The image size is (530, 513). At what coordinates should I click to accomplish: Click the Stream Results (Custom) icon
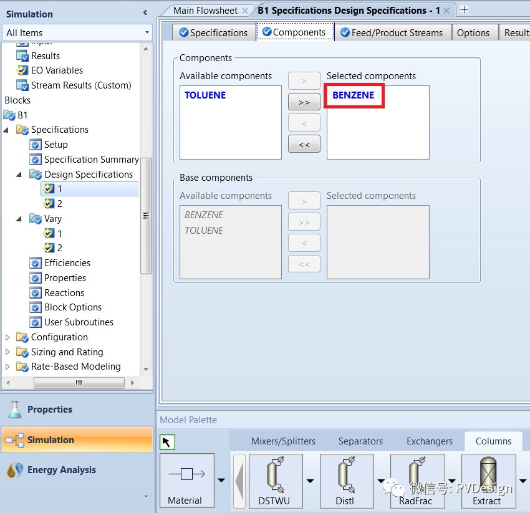22,85
